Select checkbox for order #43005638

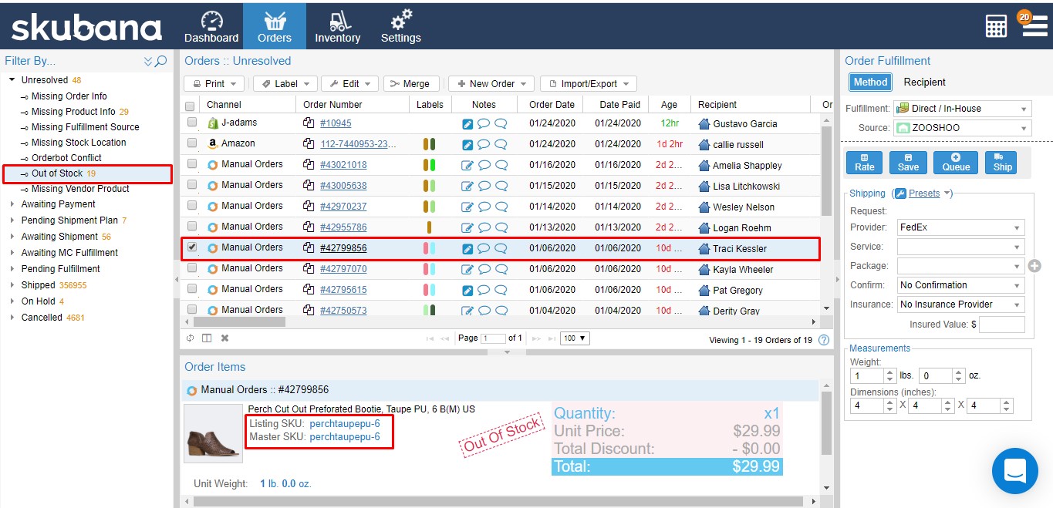point(192,184)
